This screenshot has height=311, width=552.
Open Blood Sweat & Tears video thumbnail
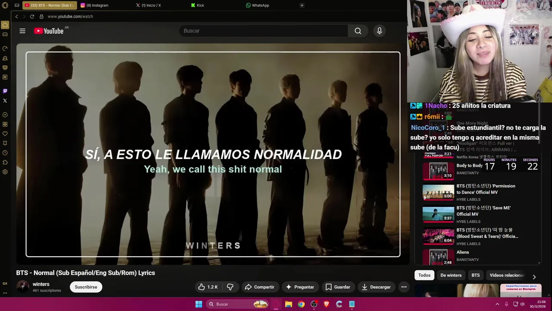[x=438, y=236]
